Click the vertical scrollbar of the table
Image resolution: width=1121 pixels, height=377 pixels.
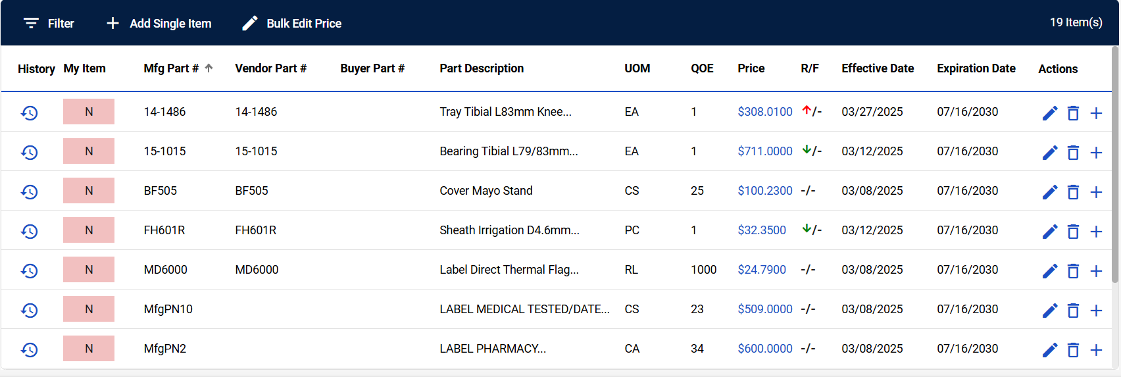(x=1115, y=164)
